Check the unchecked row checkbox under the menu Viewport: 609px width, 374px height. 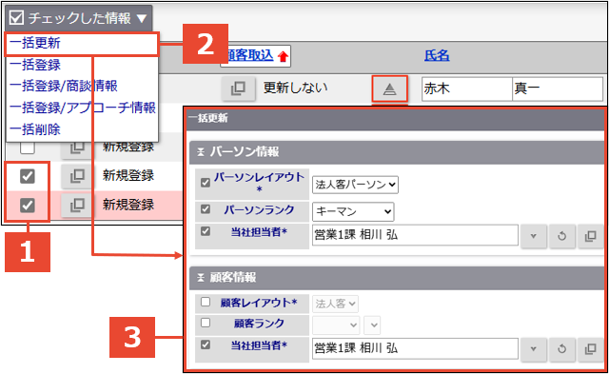pos(28,148)
